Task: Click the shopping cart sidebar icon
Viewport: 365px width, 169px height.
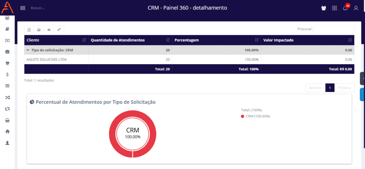Action: (7, 63)
